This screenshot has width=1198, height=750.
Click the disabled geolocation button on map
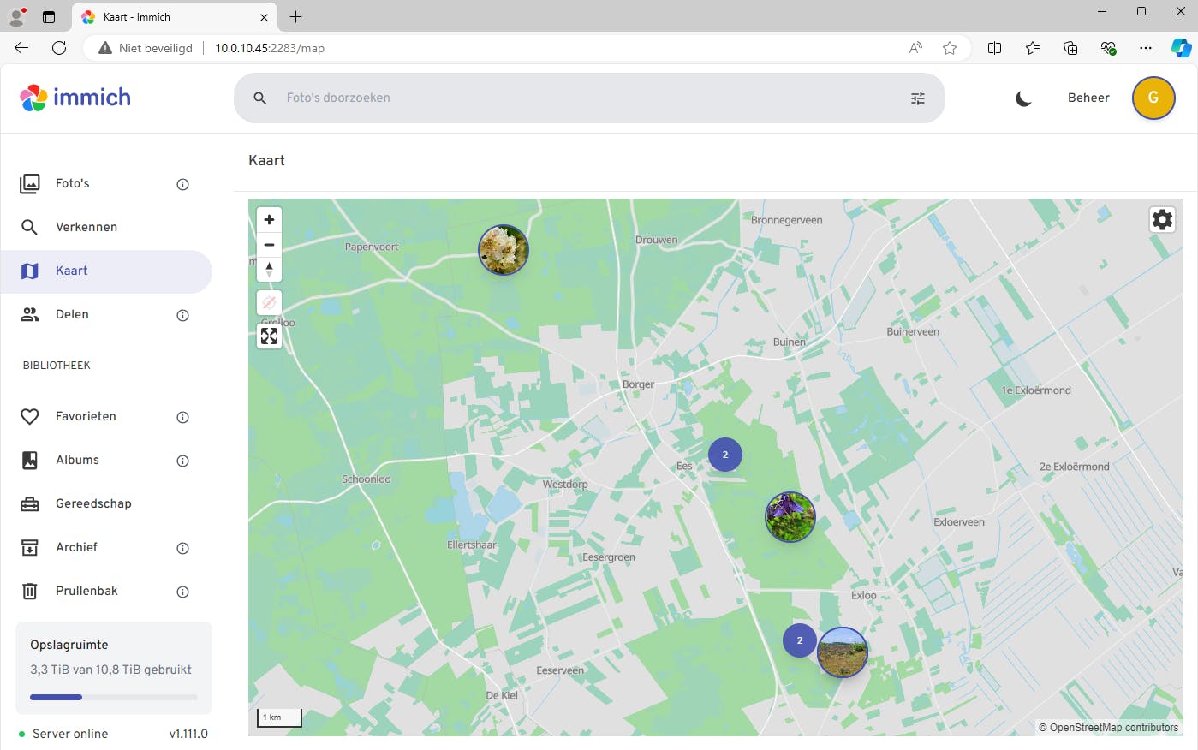coord(269,302)
